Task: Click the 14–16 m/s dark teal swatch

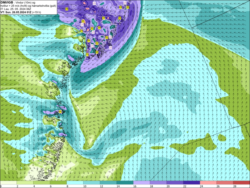Action: (x=125, y=183)
